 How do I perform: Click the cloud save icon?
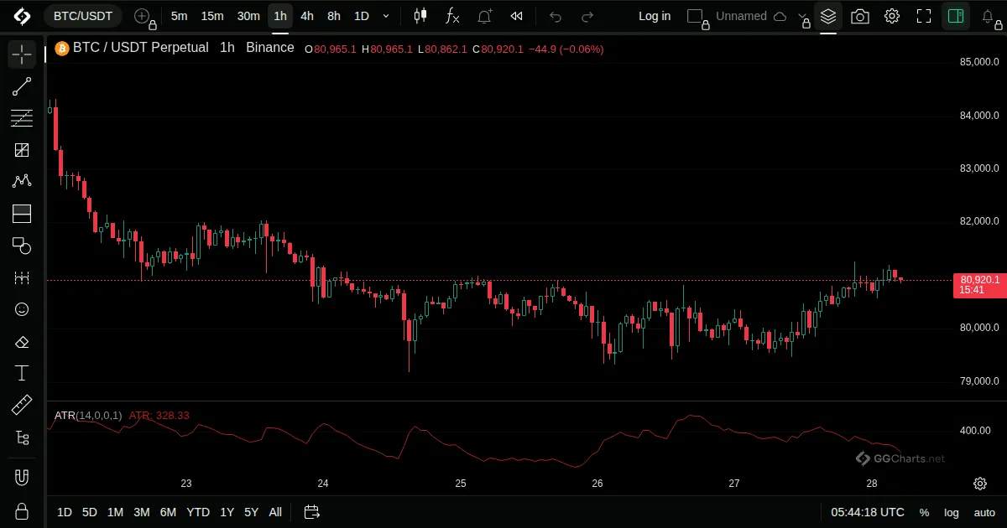coord(780,16)
